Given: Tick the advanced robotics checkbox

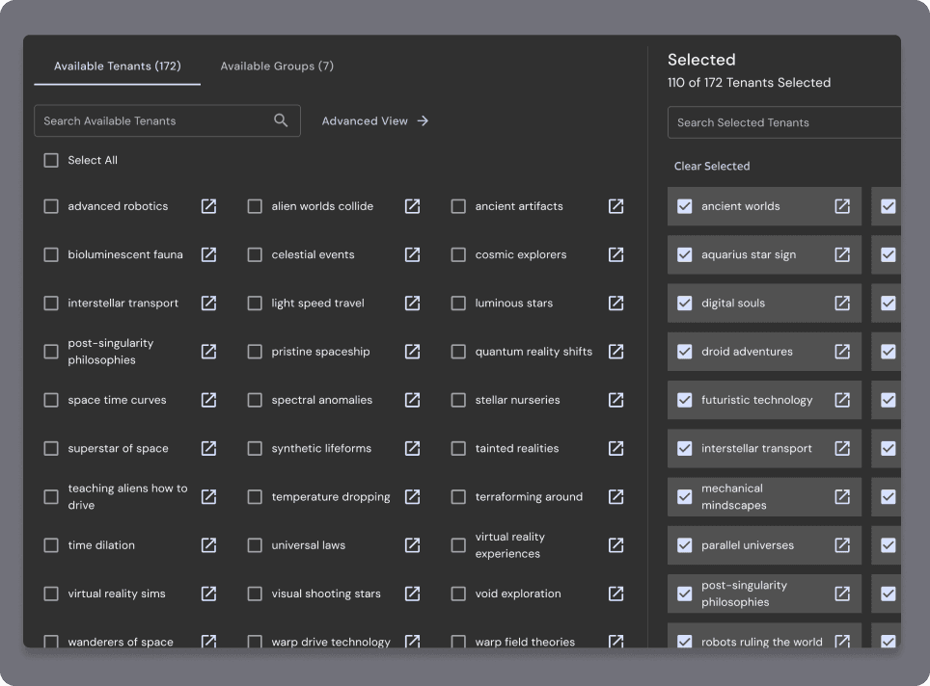Looking at the screenshot, I should [x=51, y=206].
